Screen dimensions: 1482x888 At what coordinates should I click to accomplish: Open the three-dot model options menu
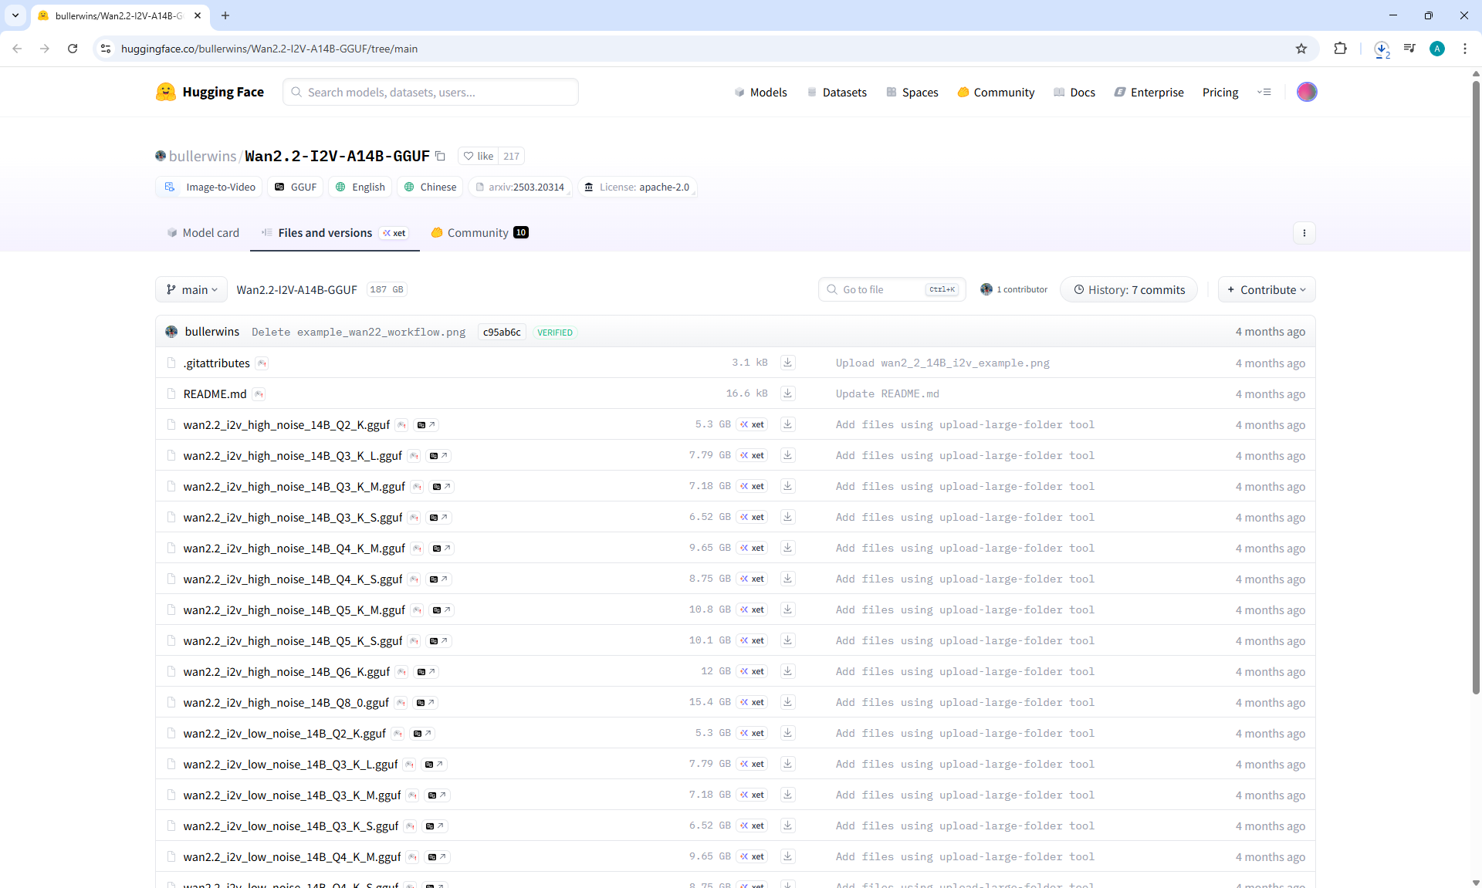[x=1304, y=233]
